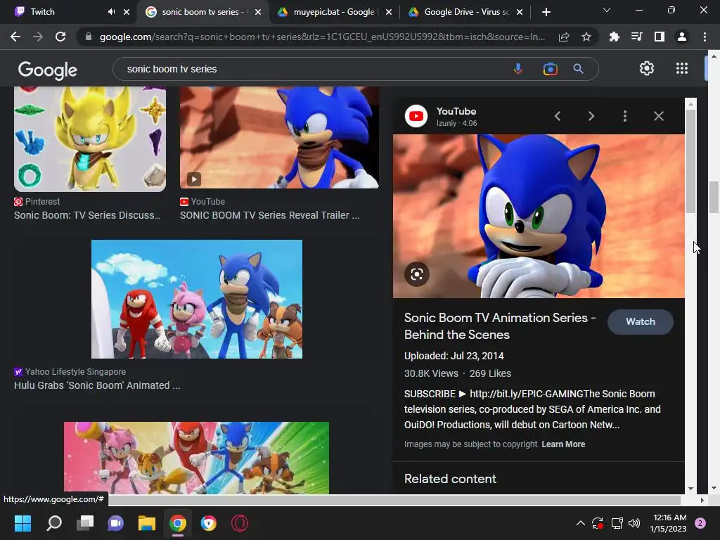Open Chrome three-dot menu
Image resolution: width=720 pixels, height=540 pixels.
click(x=705, y=37)
